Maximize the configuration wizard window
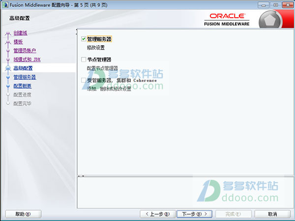 tap(275, 5)
